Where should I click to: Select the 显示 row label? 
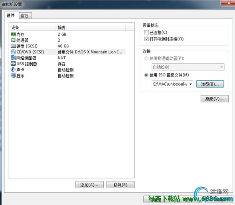pyautogui.click(x=20, y=76)
